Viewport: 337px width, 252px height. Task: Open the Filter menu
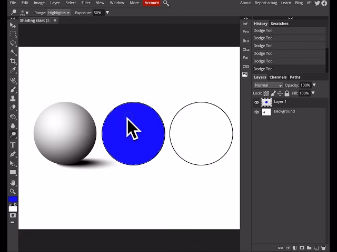coord(86,3)
